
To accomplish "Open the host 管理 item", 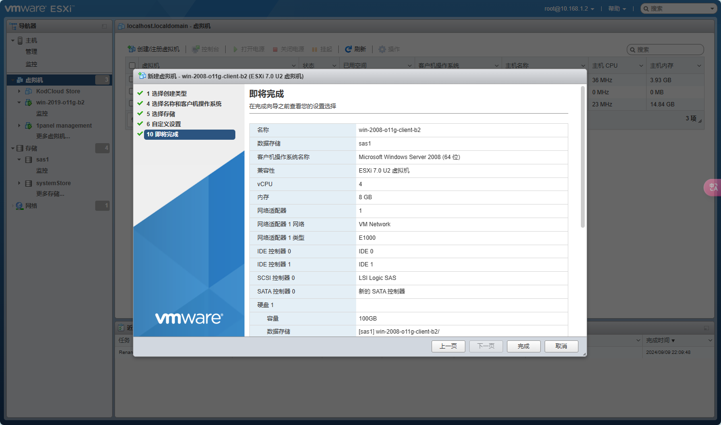I will pos(31,52).
